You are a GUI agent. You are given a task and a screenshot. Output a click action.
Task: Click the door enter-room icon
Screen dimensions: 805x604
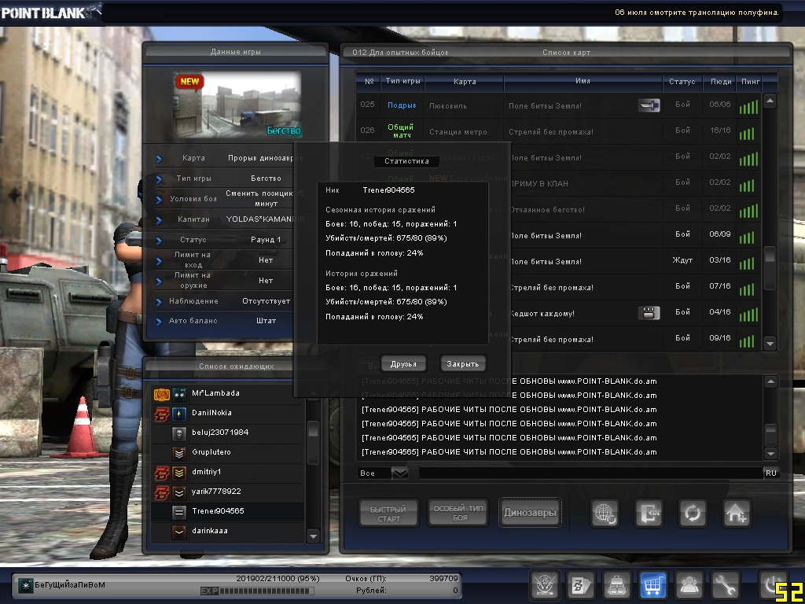649,513
